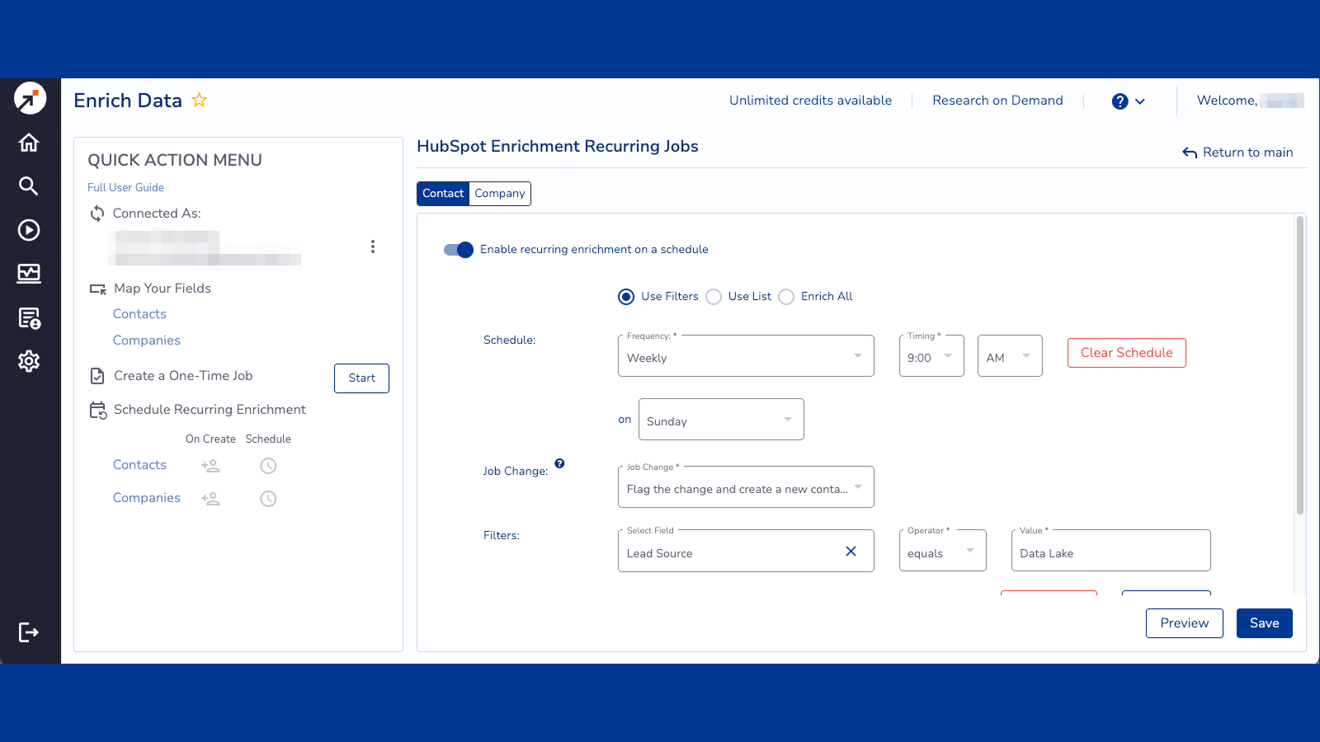Click the Value field containing Data Lake
Screen dimensions: 1320x742
click(x=1110, y=552)
